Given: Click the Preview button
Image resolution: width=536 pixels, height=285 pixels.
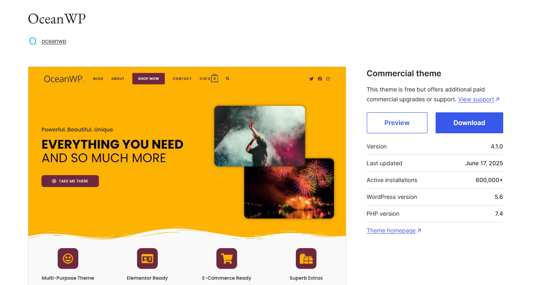Looking at the screenshot, I should click(x=397, y=123).
